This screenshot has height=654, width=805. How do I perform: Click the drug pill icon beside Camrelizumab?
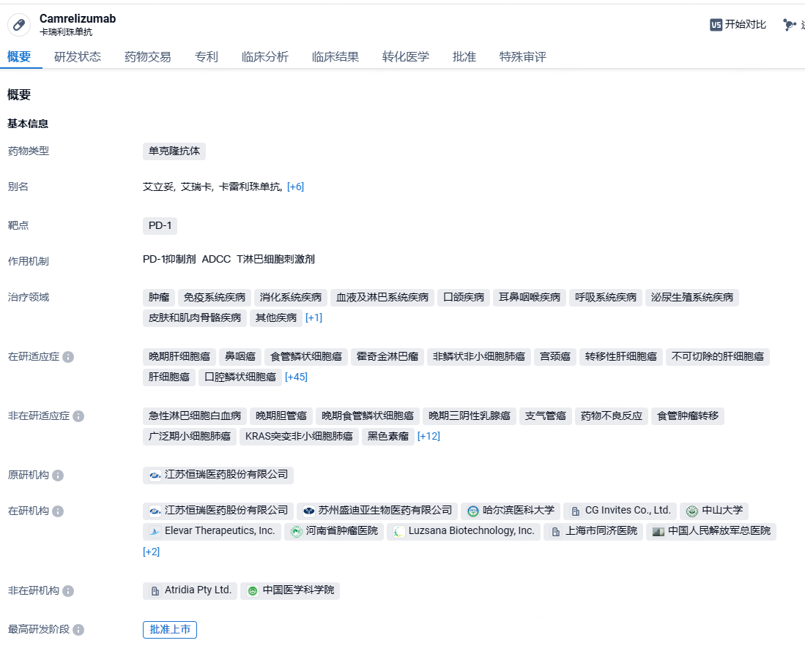click(x=19, y=25)
